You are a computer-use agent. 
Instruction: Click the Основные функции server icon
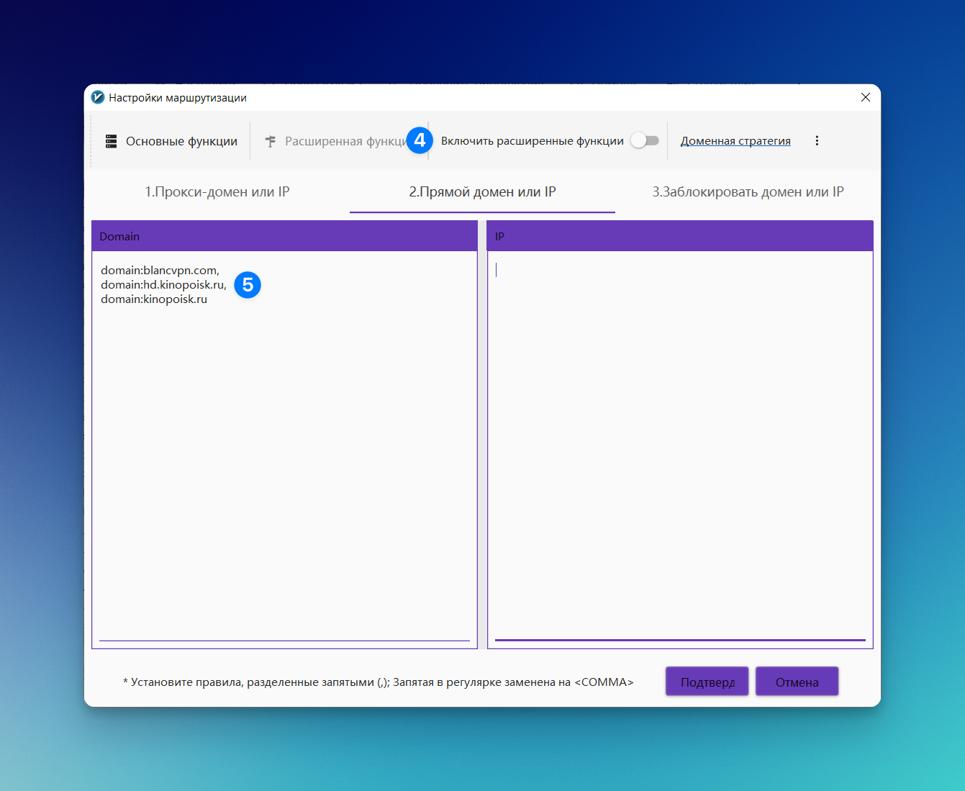coord(111,141)
